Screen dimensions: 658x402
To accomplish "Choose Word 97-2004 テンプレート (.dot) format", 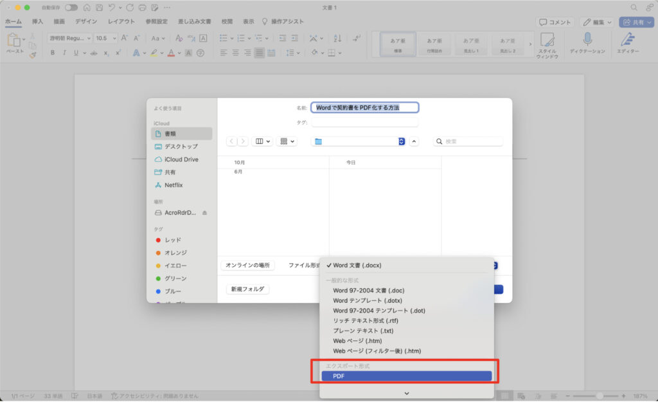I will 379,311.
